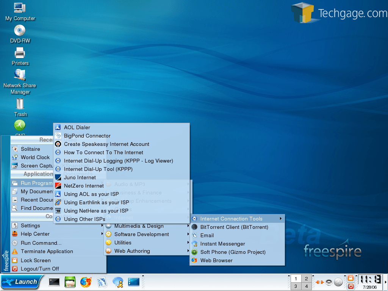Click the CNR tray icon

(338, 282)
